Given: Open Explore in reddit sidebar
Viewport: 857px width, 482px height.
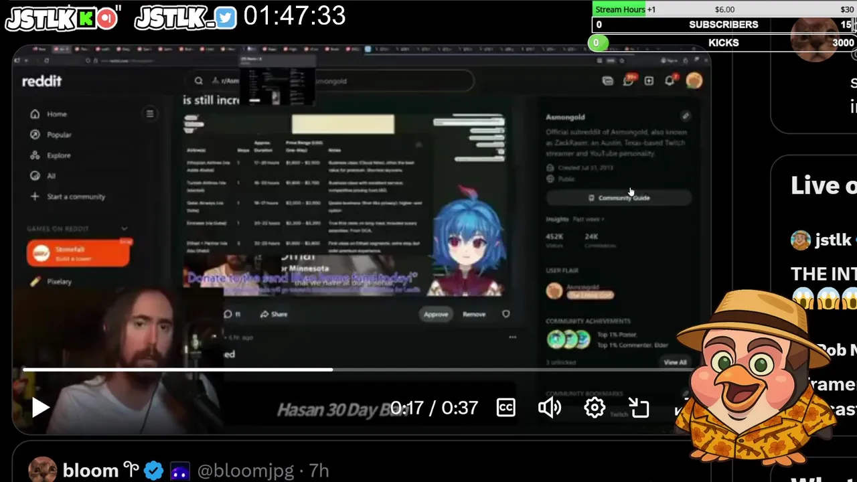Looking at the screenshot, I should (x=50, y=155).
